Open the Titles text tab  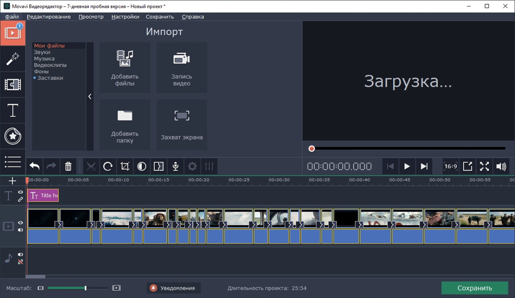pos(12,110)
